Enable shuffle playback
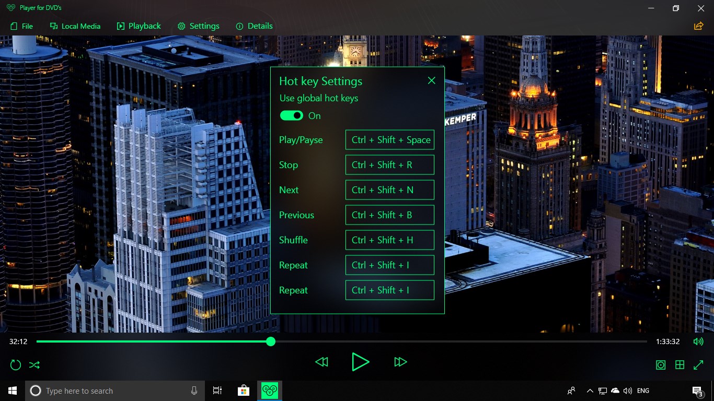Image resolution: width=714 pixels, height=401 pixels. 34,364
